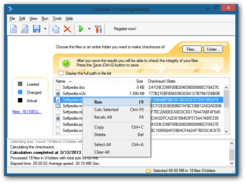
Task: Open the Help menu
Action: click(x=69, y=19)
